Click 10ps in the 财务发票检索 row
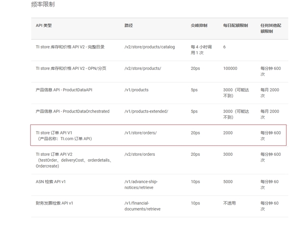 pyautogui.click(x=195, y=203)
